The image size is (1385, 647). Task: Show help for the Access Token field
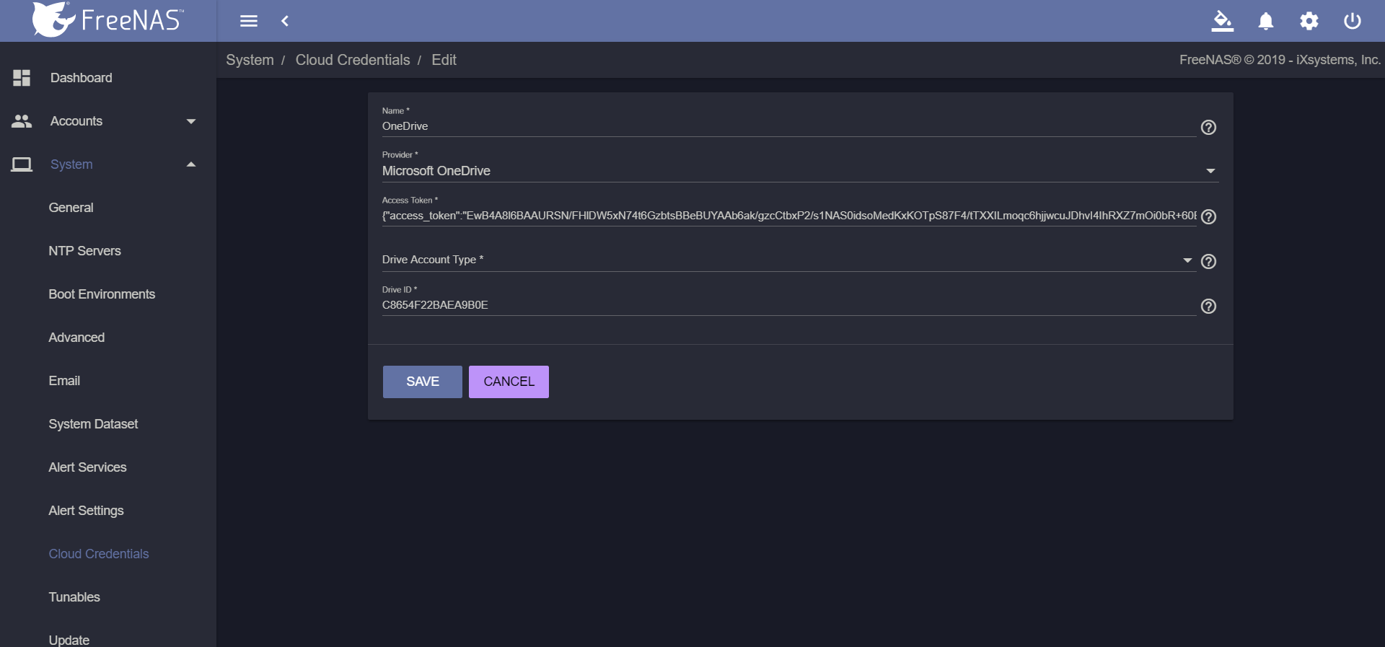coord(1208,216)
